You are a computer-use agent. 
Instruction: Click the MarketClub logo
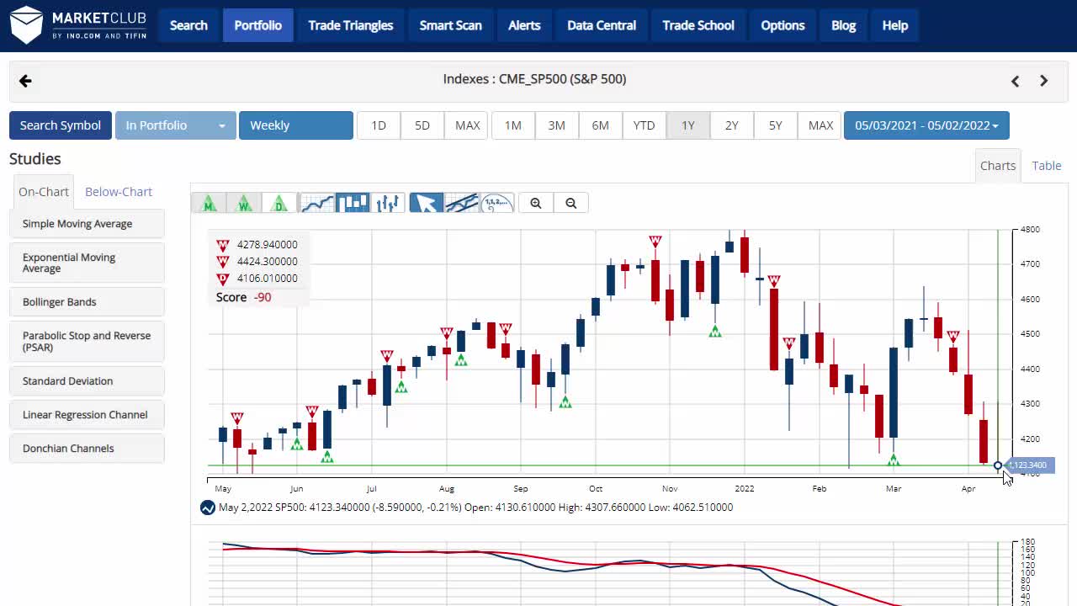tap(78, 25)
